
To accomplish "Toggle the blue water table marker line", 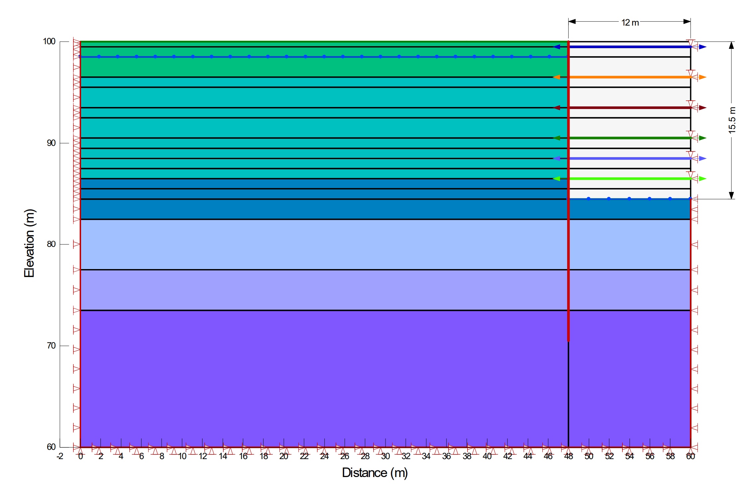I will [266, 56].
